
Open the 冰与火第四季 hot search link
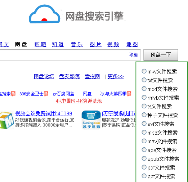(x=113, y=94)
